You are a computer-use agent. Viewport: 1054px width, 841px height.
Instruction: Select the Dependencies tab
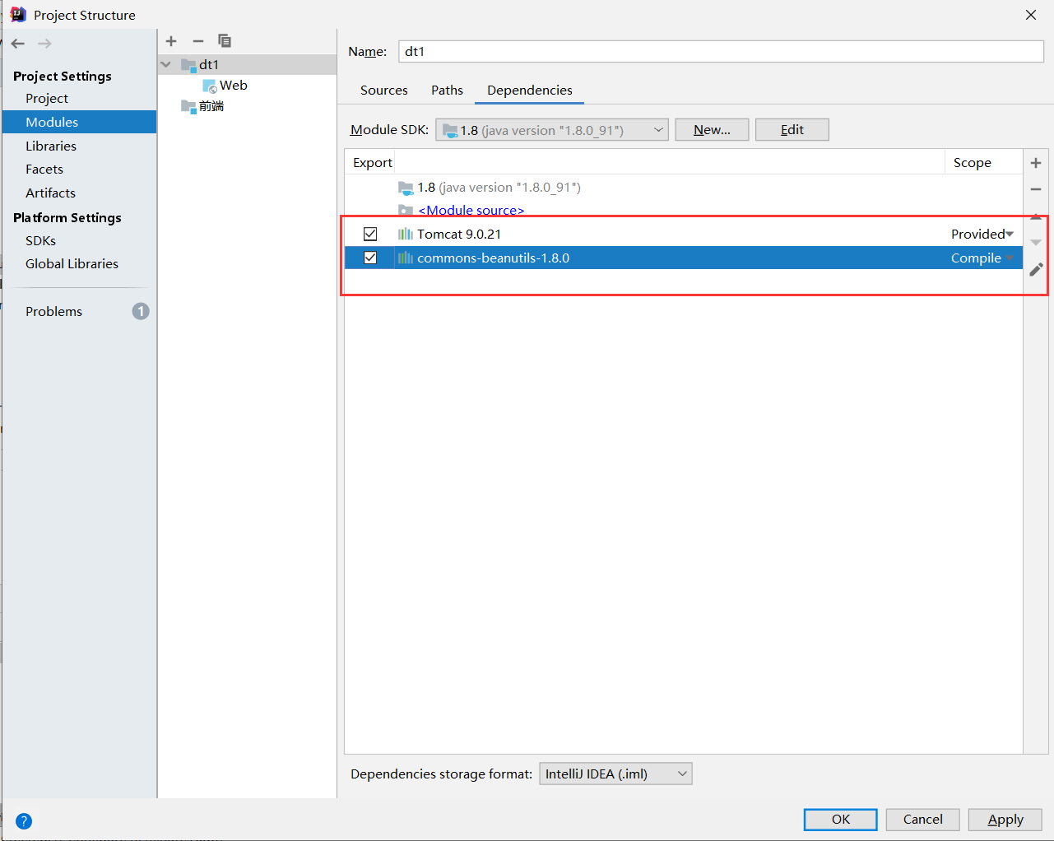click(530, 91)
